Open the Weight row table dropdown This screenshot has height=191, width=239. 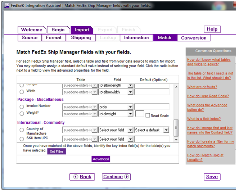[95, 114]
